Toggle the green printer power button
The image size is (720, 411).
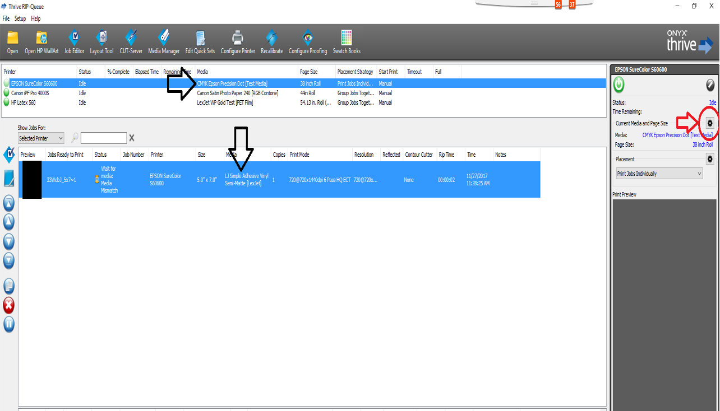(x=619, y=85)
